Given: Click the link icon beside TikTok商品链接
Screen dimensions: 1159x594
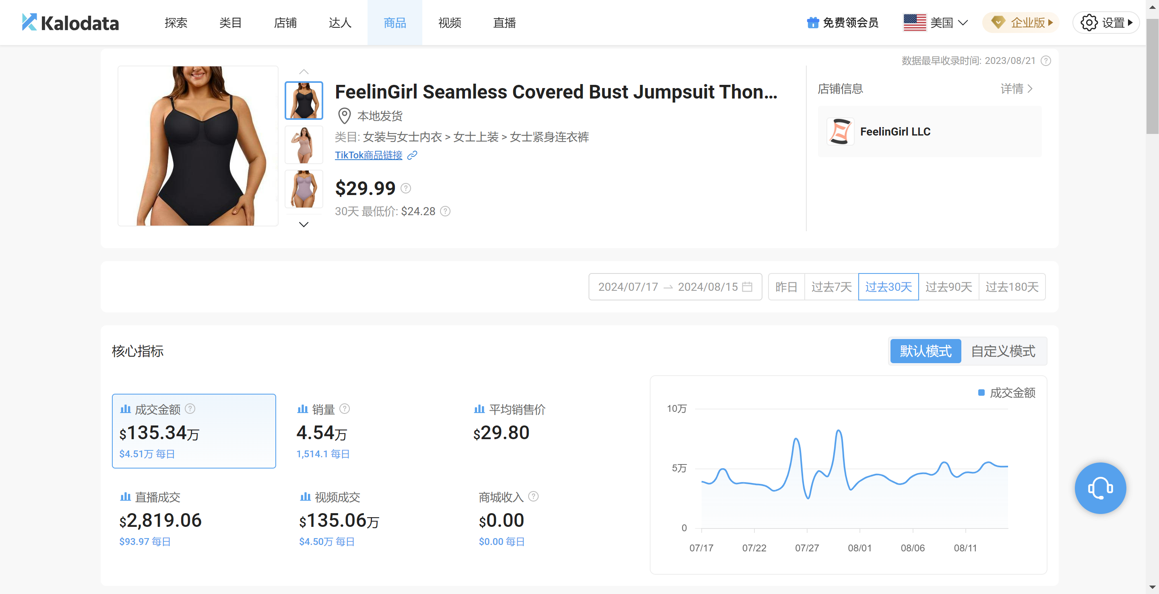Looking at the screenshot, I should pos(412,156).
